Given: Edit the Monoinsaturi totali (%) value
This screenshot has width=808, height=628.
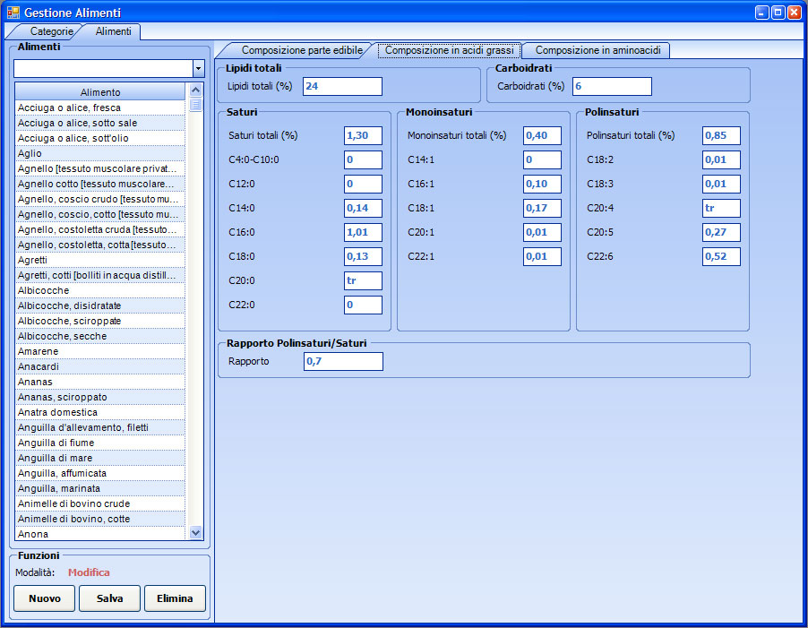Looking at the screenshot, I should click(x=542, y=135).
